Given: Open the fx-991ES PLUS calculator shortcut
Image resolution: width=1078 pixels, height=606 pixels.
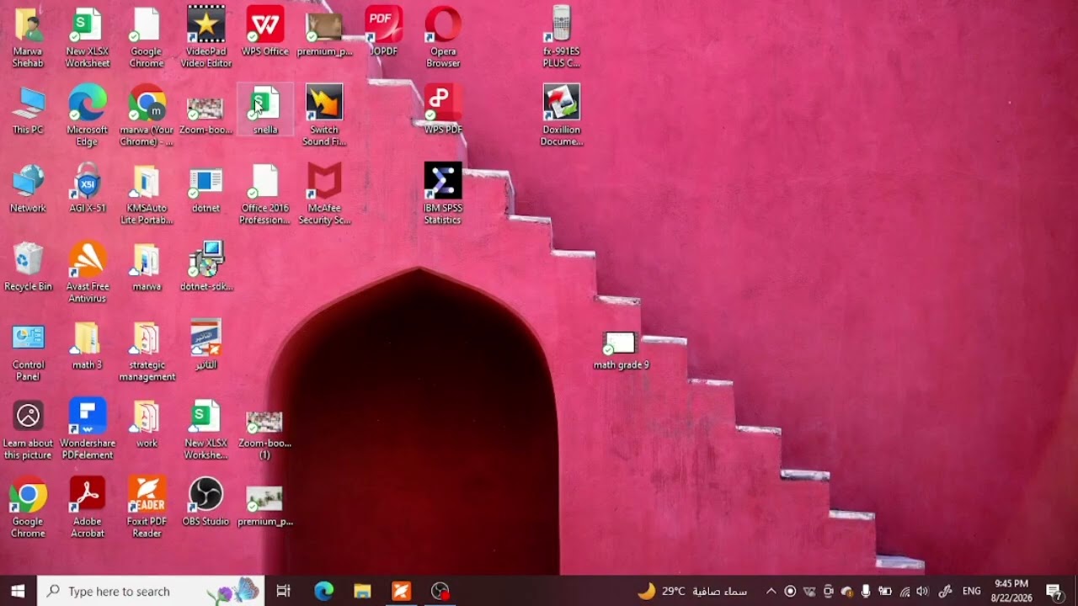Looking at the screenshot, I should click(x=562, y=38).
